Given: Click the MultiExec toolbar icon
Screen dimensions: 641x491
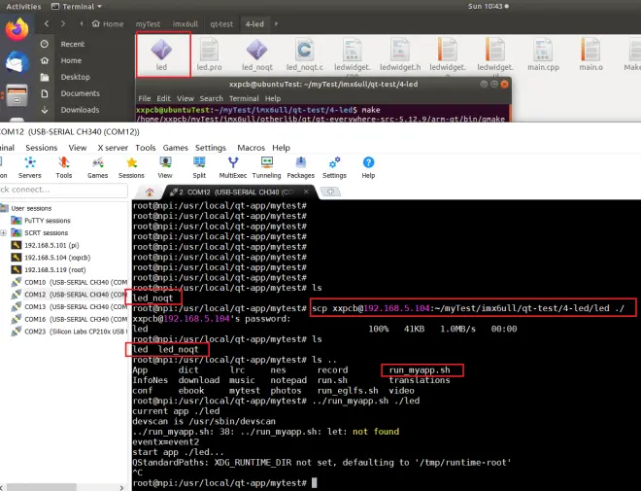Looking at the screenshot, I should coord(233,168).
